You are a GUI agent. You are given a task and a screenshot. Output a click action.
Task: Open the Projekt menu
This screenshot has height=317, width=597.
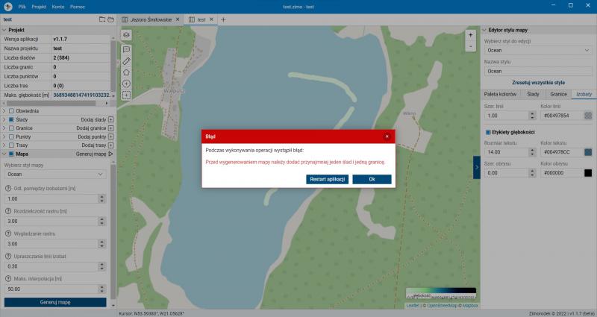39,5
